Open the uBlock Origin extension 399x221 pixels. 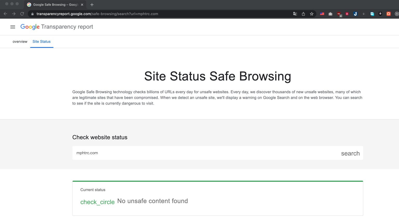pos(339,14)
